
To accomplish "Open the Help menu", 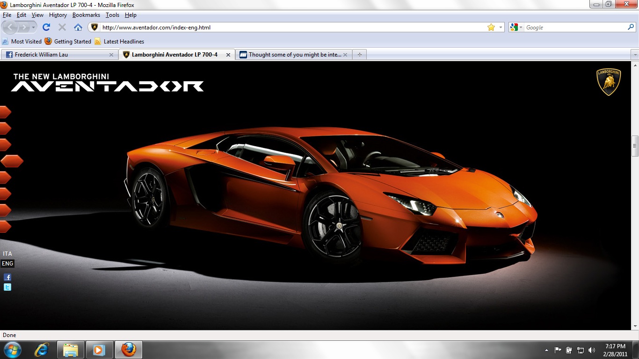I will pos(131,15).
